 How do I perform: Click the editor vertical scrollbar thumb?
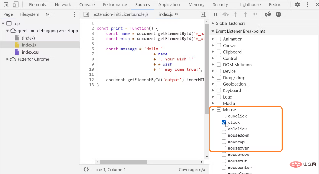click(206, 69)
